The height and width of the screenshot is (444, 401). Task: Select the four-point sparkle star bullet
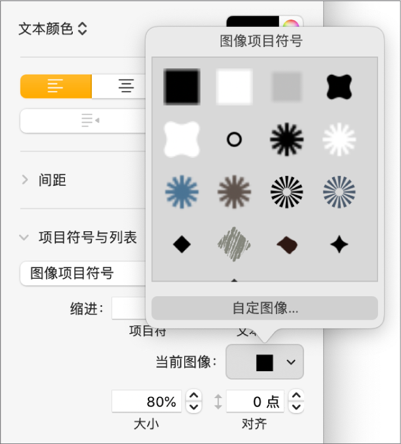(x=339, y=244)
